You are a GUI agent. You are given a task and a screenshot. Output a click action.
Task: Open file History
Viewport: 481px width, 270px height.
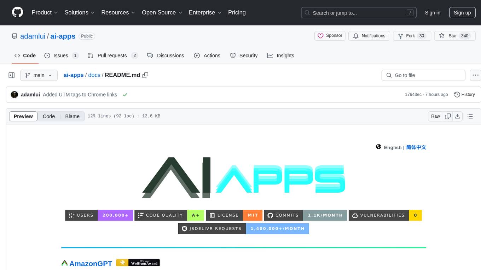coord(464,95)
